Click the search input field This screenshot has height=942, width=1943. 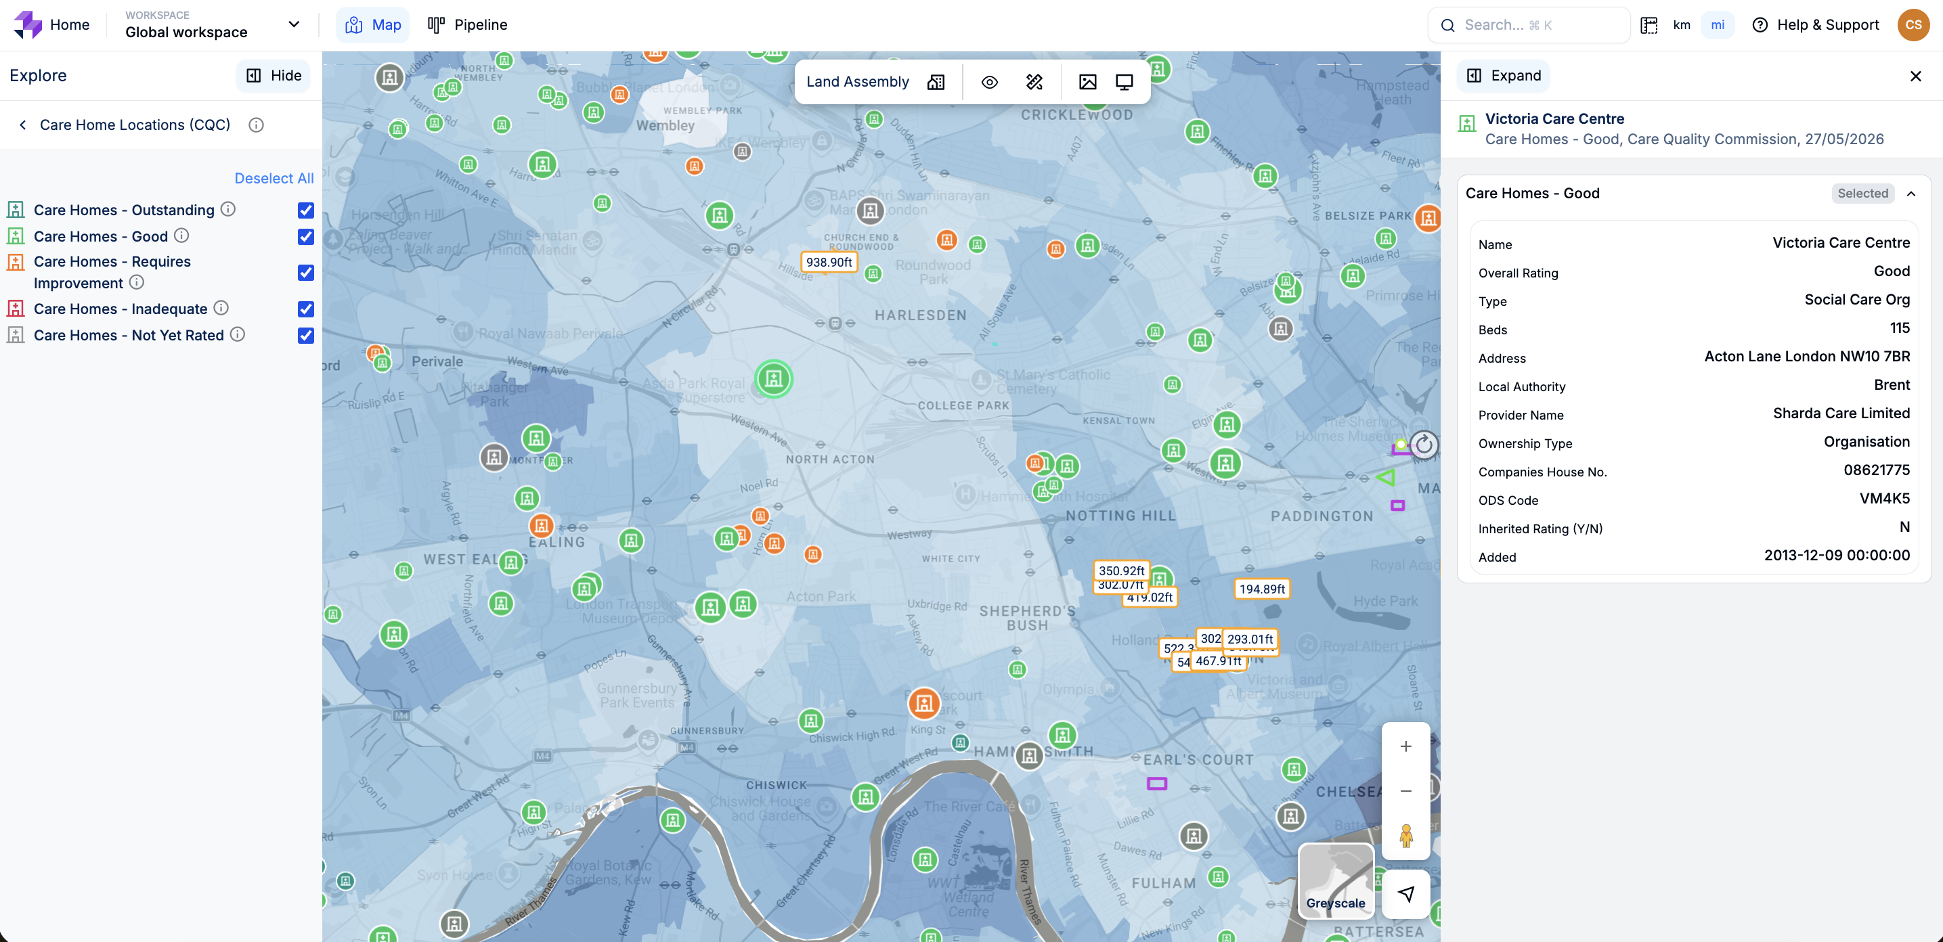[1528, 25]
